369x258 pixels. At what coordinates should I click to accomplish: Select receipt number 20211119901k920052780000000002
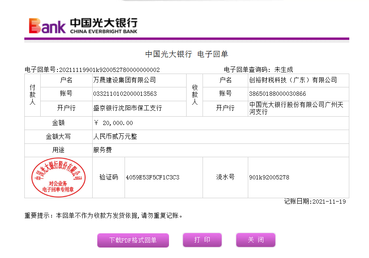(109, 70)
